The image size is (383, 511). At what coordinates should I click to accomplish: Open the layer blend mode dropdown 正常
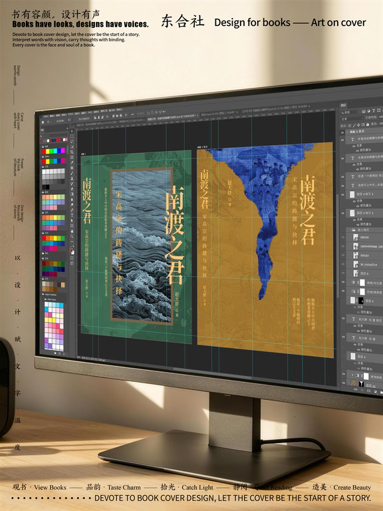pos(352,118)
